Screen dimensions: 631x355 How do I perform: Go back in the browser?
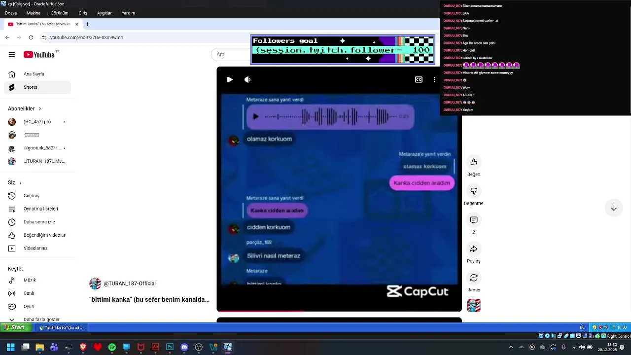point(7,37)
